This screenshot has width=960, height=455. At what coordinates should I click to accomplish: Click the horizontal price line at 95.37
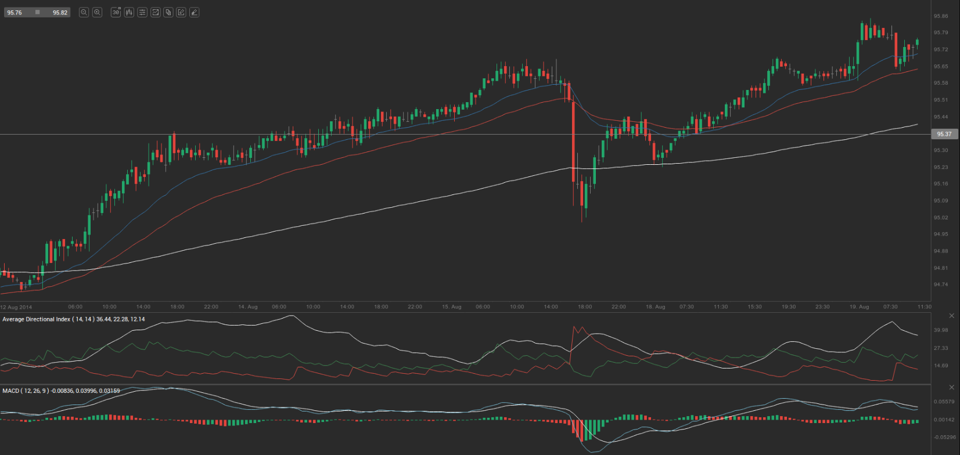pos(407,134)
